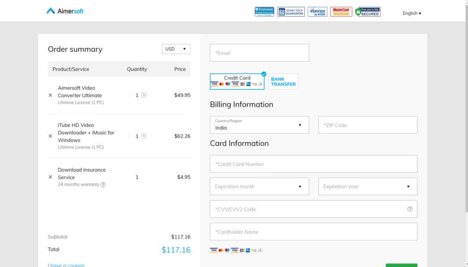Click the Email input field

coord(259,53)
